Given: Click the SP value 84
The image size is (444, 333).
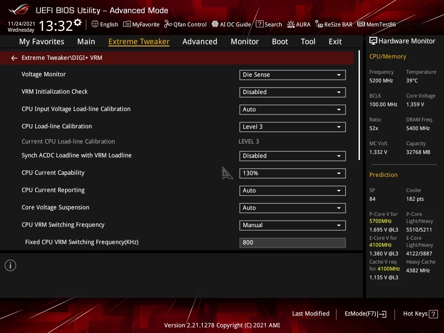Looking at the screenshot, I should click(372, 199).
